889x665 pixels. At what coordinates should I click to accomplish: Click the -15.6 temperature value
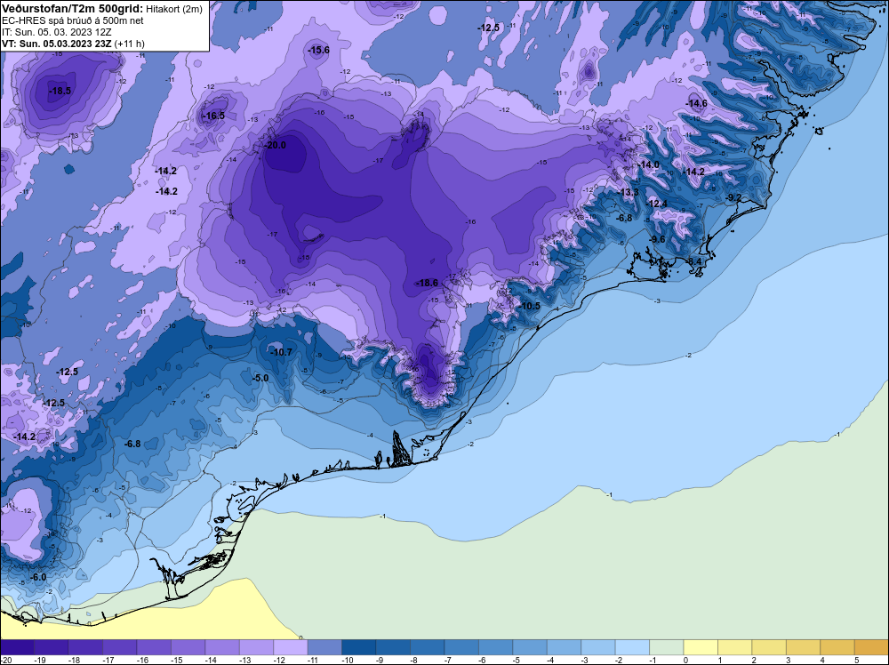click(x=318, y=50)
